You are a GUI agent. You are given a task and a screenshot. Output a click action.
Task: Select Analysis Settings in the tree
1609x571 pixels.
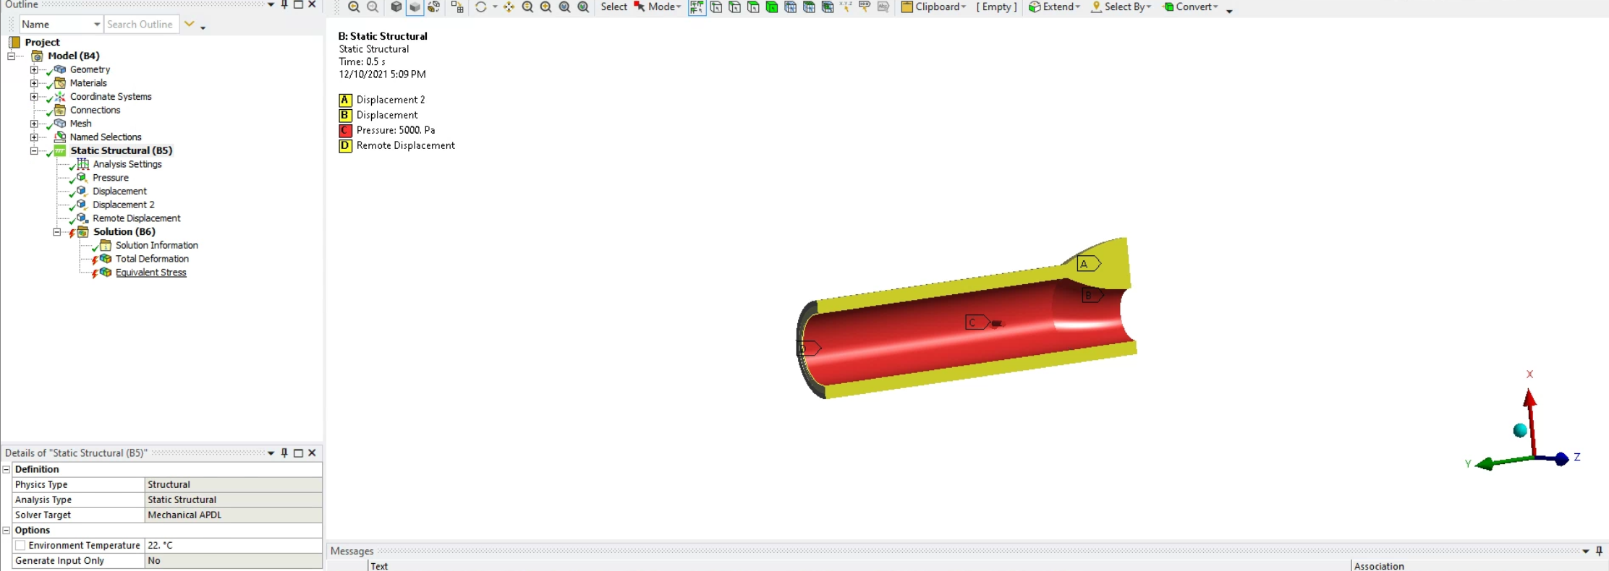(x=127, y=164)
